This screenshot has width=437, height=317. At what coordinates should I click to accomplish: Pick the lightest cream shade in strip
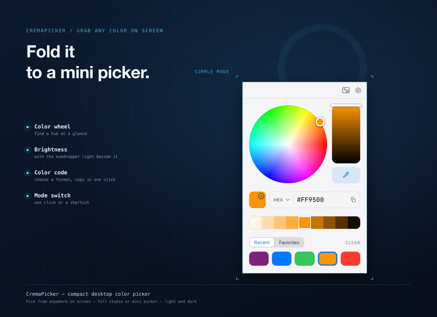[255, 222]
